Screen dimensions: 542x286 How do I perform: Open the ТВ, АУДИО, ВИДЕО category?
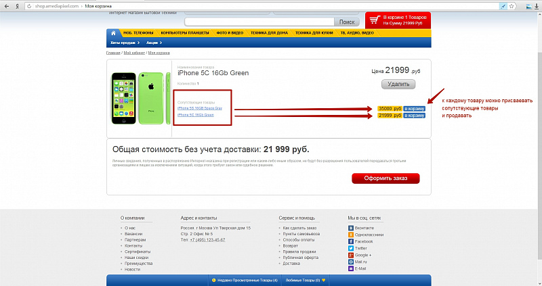pos(357,33)
